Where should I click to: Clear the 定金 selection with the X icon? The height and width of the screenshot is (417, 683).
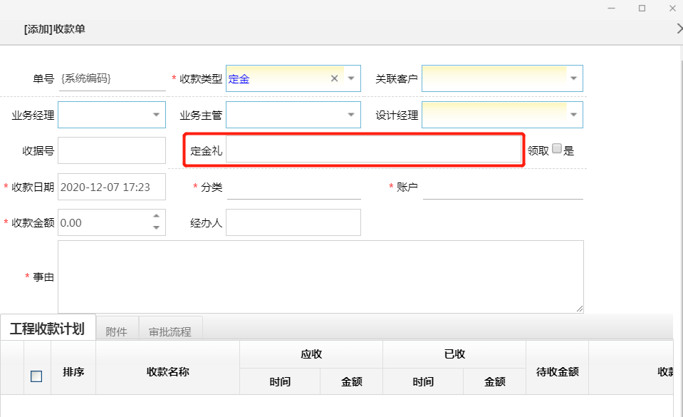(334, 79)
